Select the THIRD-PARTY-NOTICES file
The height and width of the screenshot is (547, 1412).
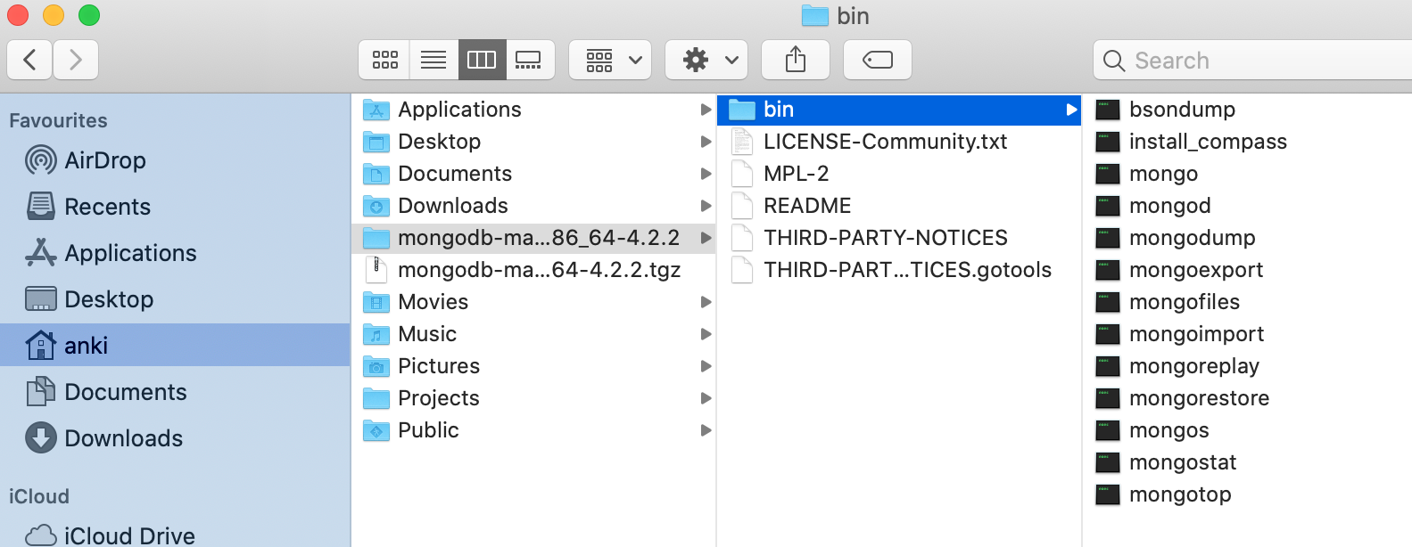click(x=899, y=238)
